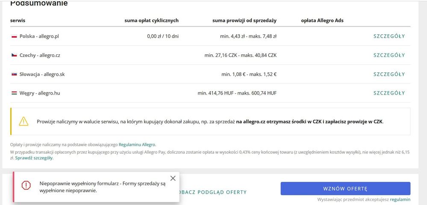
Task: Click the Hungary flag icon
Action: 14,93
